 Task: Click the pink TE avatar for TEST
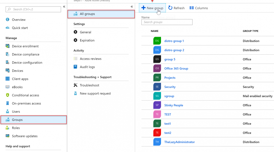[x=157, y=114]
